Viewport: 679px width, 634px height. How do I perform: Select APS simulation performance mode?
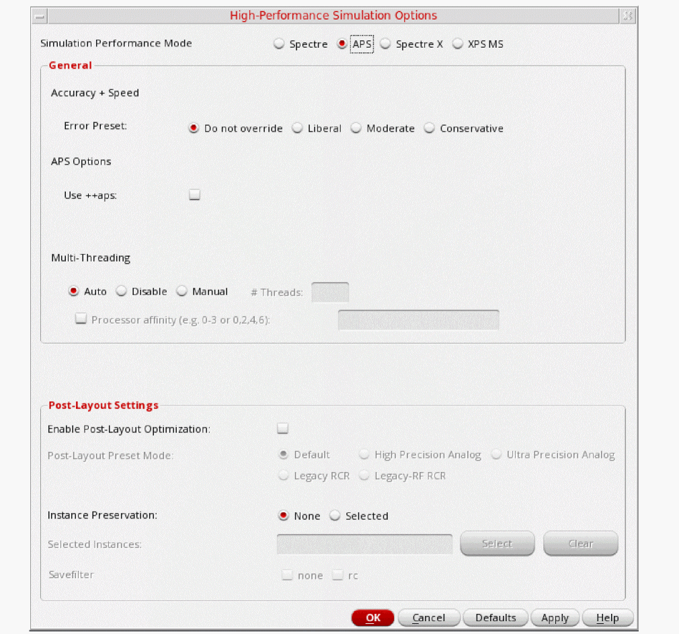coord(342,44)
